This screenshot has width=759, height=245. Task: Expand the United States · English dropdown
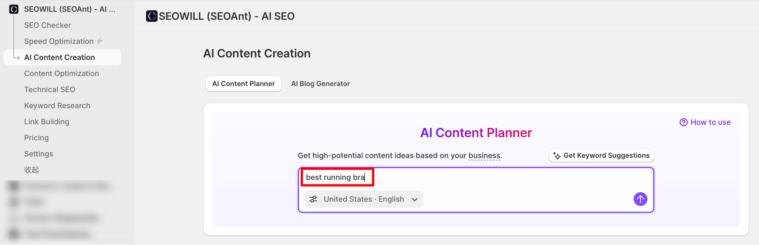[x=364, y=199]
